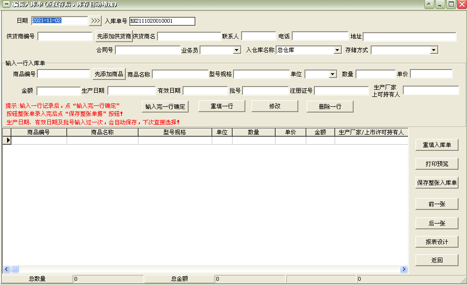Screen dimensions: 467x285
Task: Click the 入库单号 field
Action: click(162, 21)
